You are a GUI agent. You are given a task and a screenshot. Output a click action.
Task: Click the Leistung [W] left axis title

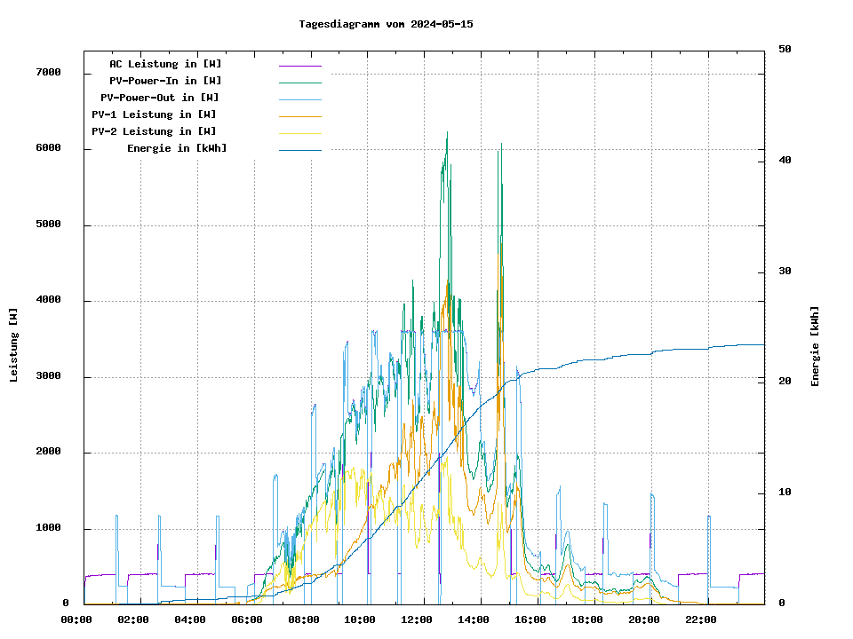(x=14, y=344)
